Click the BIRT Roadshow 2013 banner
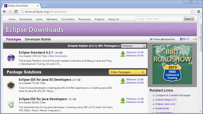 [x=172, y=64]
